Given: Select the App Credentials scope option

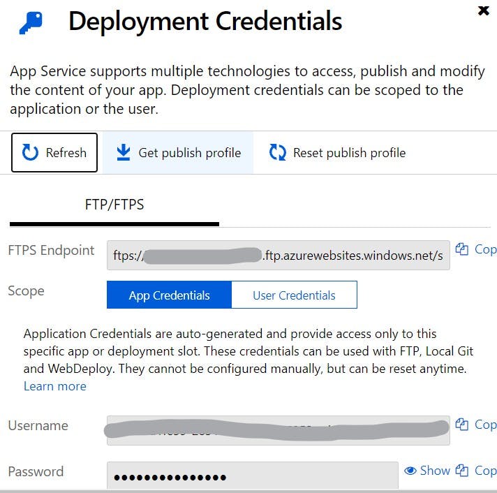Looking at the screenshot, I should pyautogui.click(x=169, y=295).
